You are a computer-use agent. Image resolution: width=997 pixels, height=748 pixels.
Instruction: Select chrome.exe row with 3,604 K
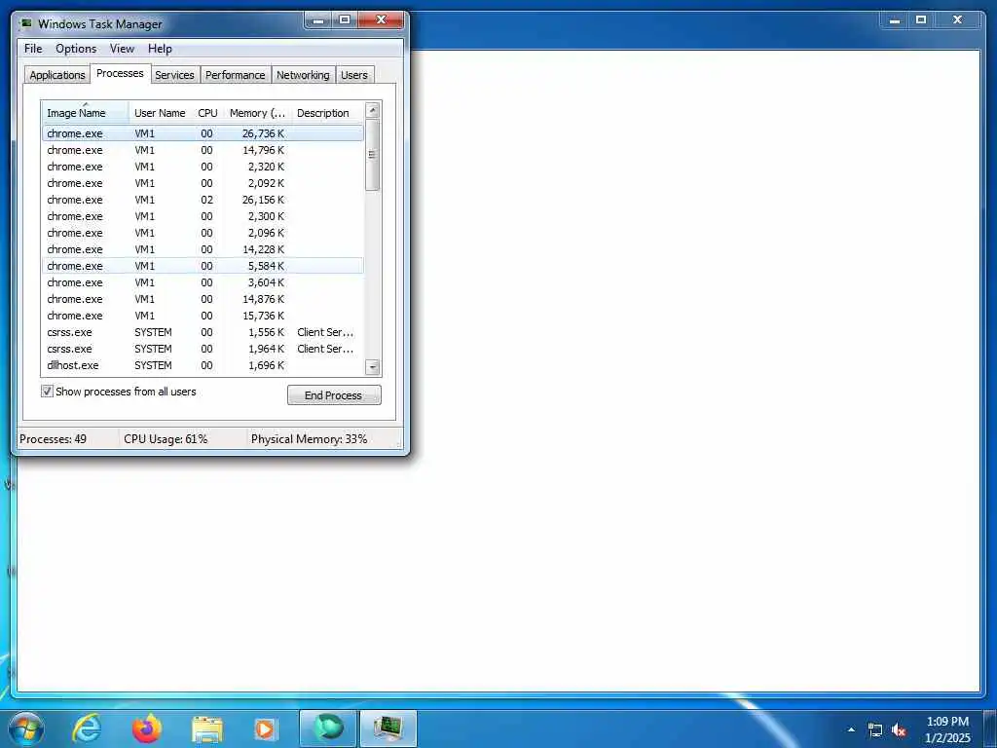point(203,282)
